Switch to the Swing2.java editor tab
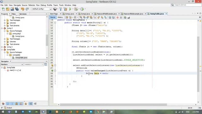The image size is (202, 114). click(86, 14)
